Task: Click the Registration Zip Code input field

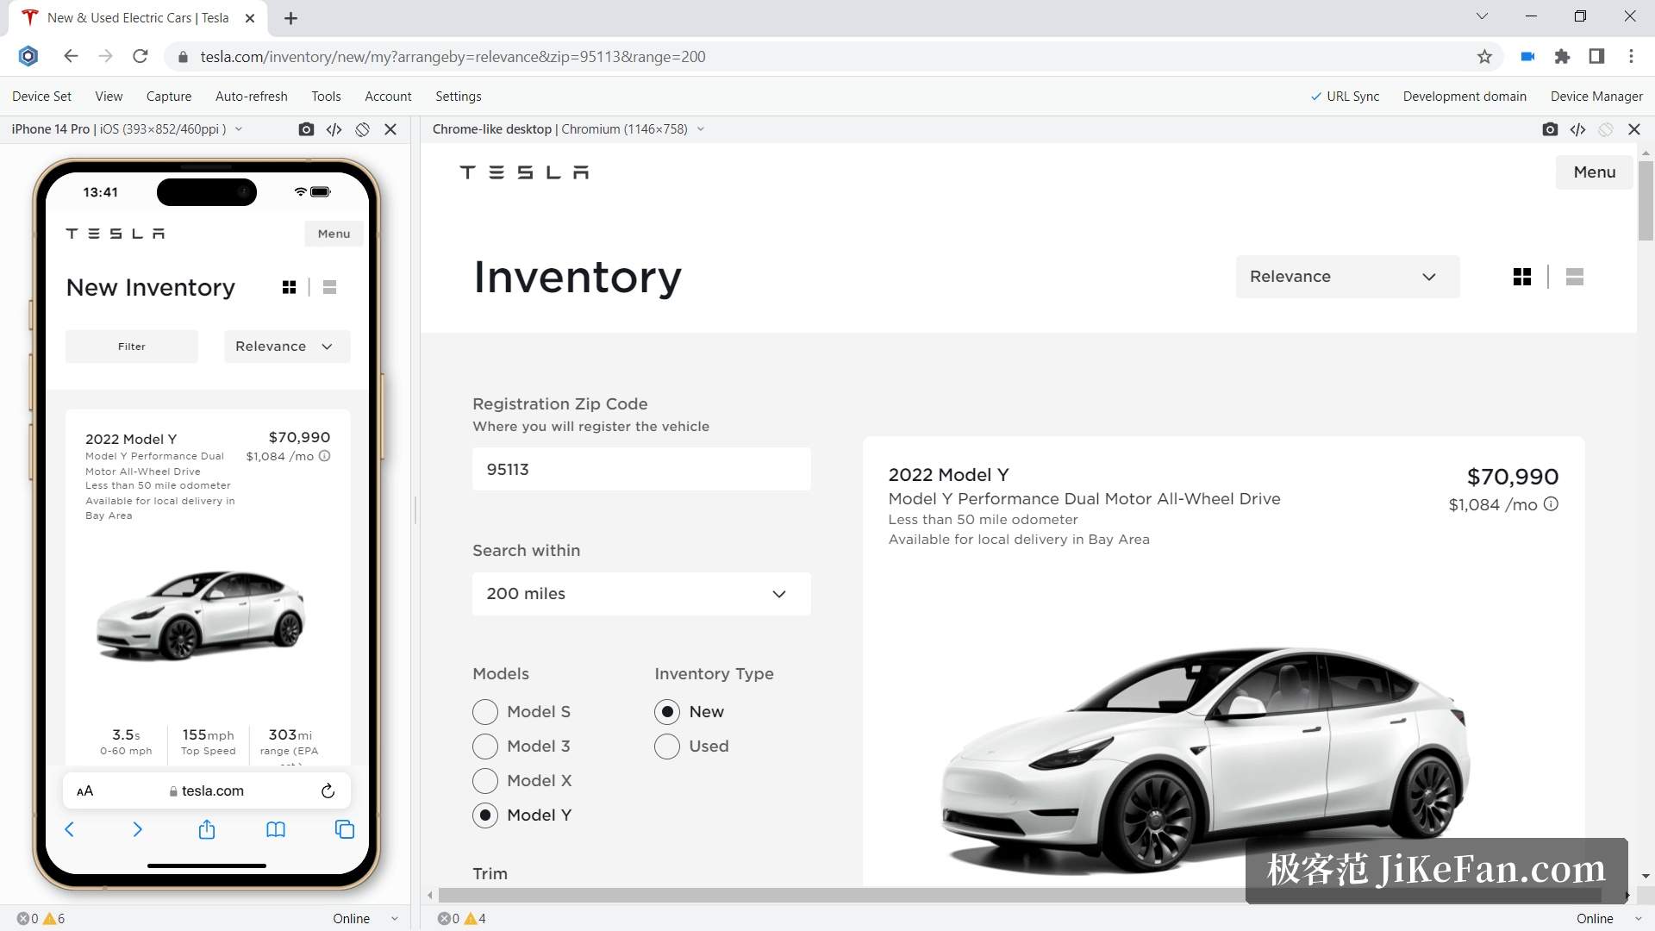Action: click(x=641, y=469)
